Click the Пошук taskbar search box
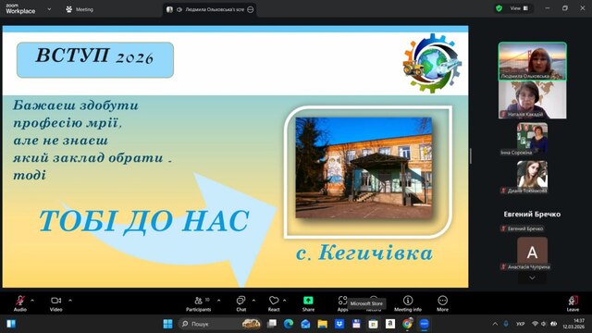Screen dimensions: 592x333 pos(220,324)
